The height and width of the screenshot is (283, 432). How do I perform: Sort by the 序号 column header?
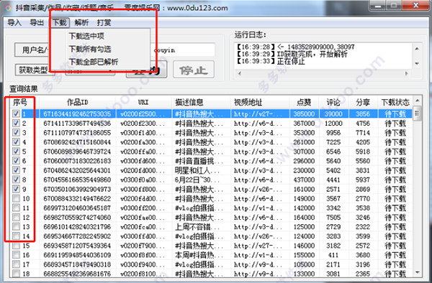point(24,103)
